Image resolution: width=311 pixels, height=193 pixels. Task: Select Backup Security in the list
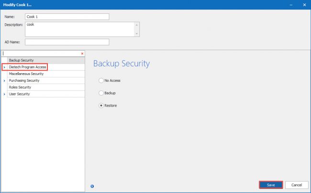[21, 60]
